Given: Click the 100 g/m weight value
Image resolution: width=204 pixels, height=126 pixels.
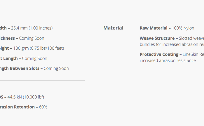Looking at the screenshot, I should coord(20,48).
